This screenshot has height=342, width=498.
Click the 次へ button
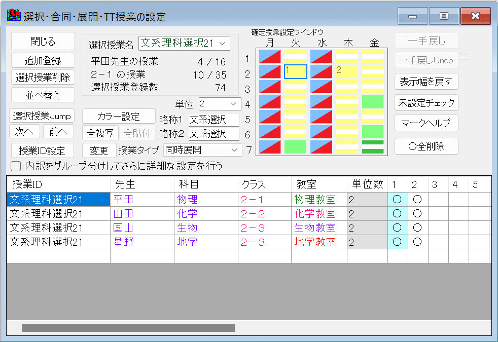coord(24,131)
